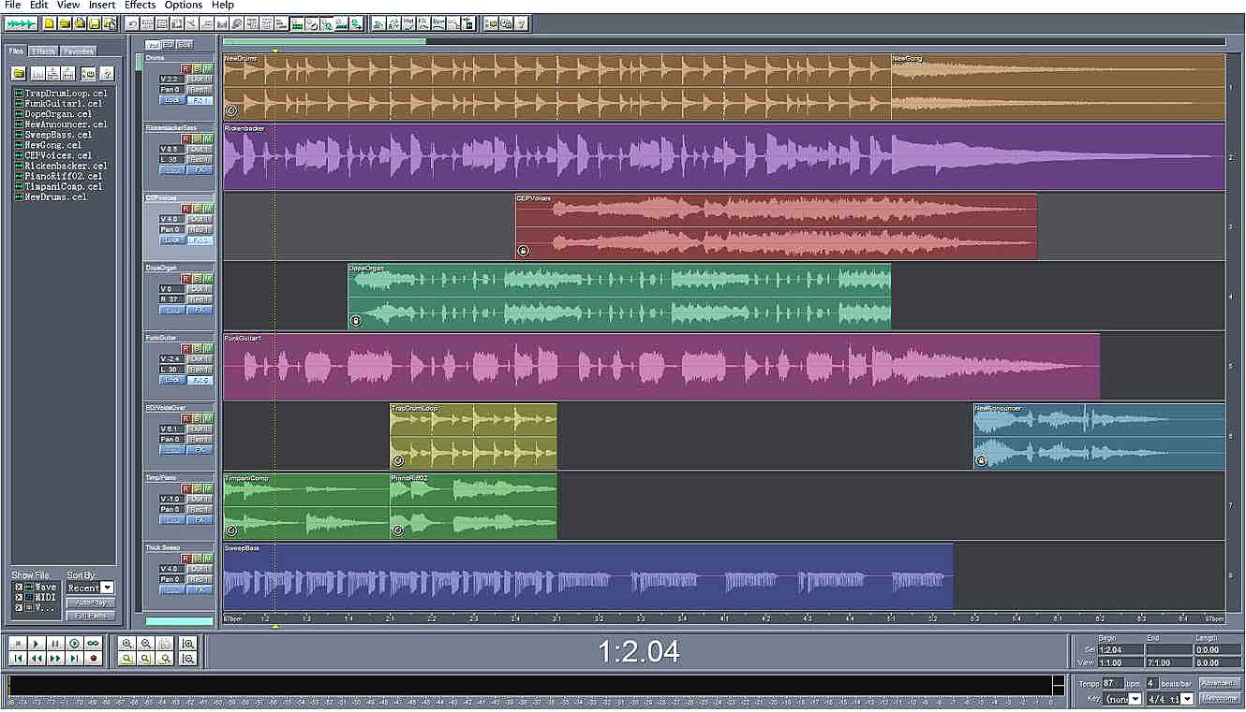Click the vertical zoom in icon
1246x712 pixels.
(187, 644)
